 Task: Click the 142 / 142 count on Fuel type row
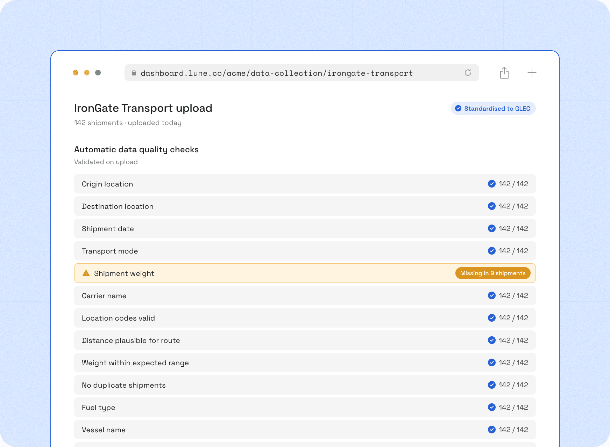tap(513, 407)
